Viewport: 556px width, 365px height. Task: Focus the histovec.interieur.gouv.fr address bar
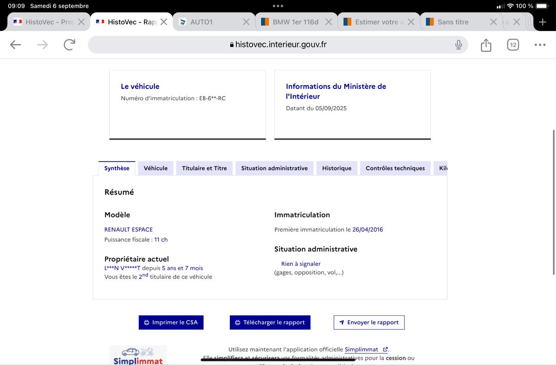(x=278, y=44)
